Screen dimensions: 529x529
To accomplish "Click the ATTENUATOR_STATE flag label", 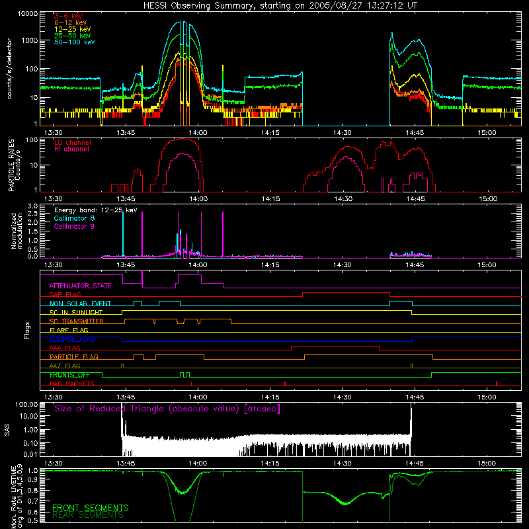I will coord(80,286).
